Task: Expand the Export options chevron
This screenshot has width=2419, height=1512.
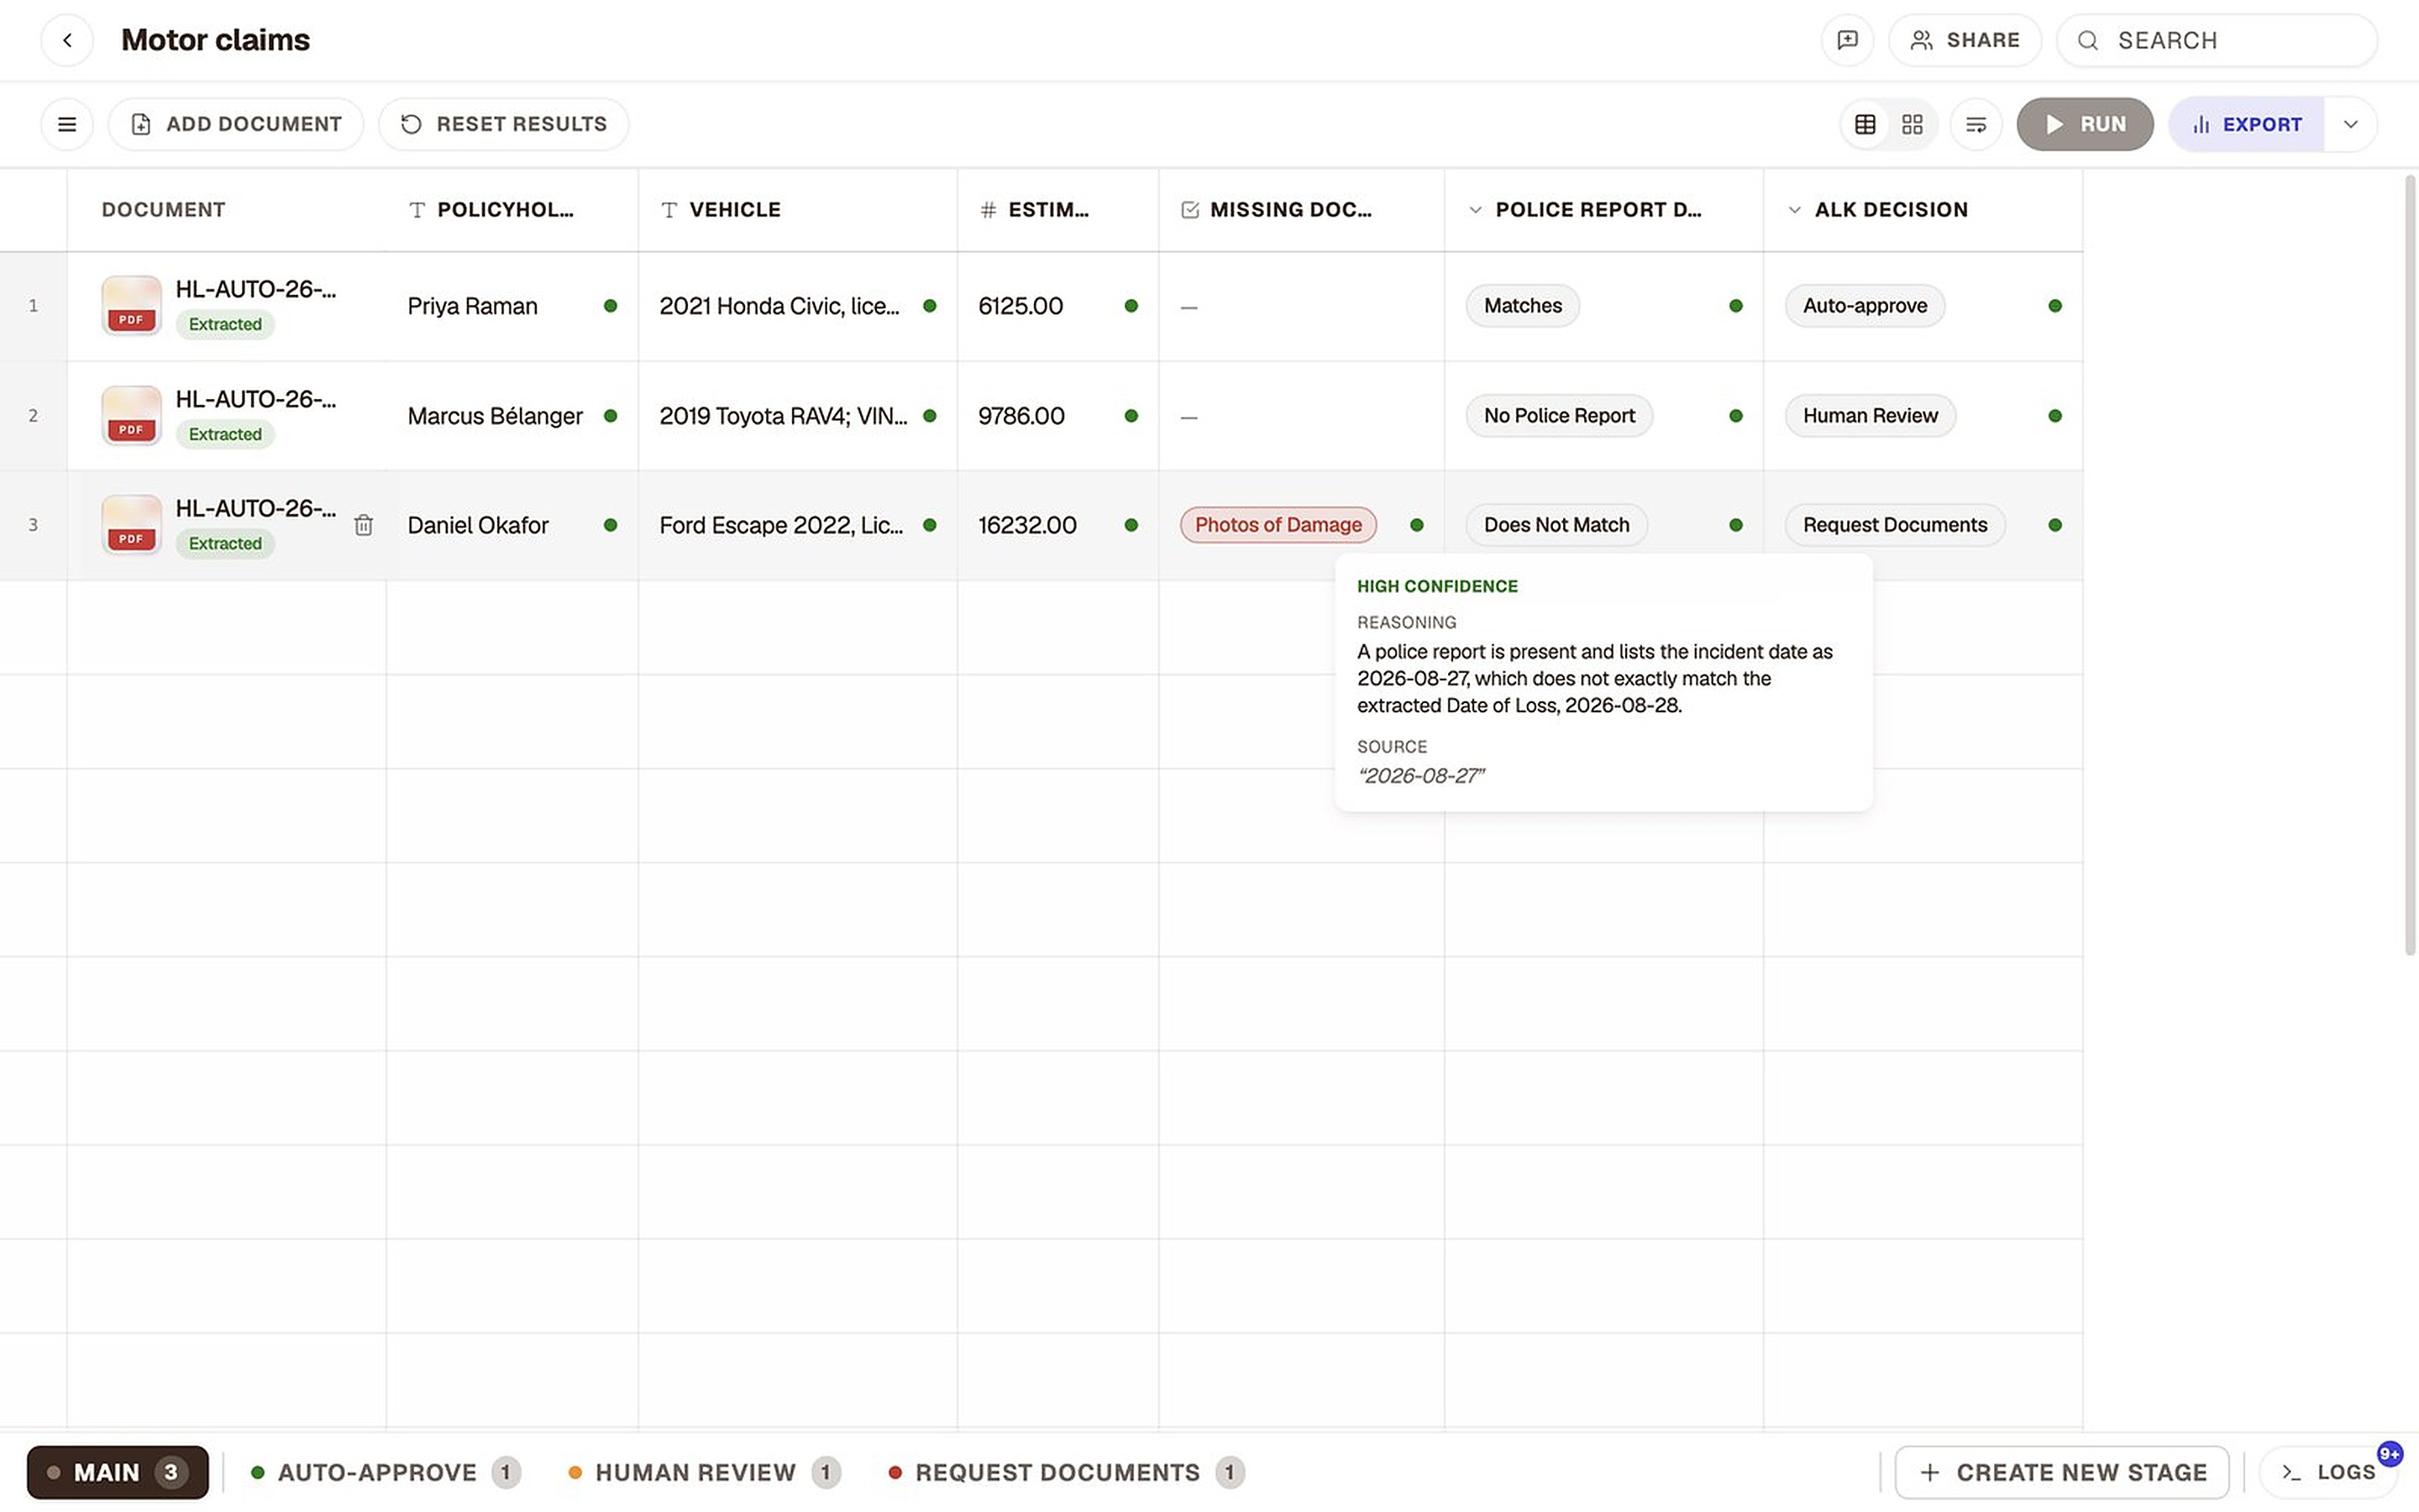Action: (x=2351, y=124)
